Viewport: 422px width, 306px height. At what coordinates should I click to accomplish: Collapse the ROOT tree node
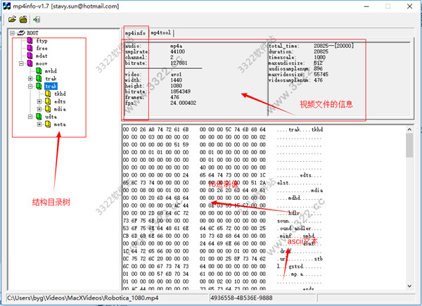pos(12,33)
